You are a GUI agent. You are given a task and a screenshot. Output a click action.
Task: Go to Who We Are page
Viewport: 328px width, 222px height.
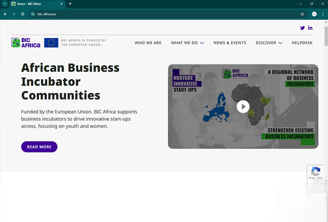[x=148, y=43]
